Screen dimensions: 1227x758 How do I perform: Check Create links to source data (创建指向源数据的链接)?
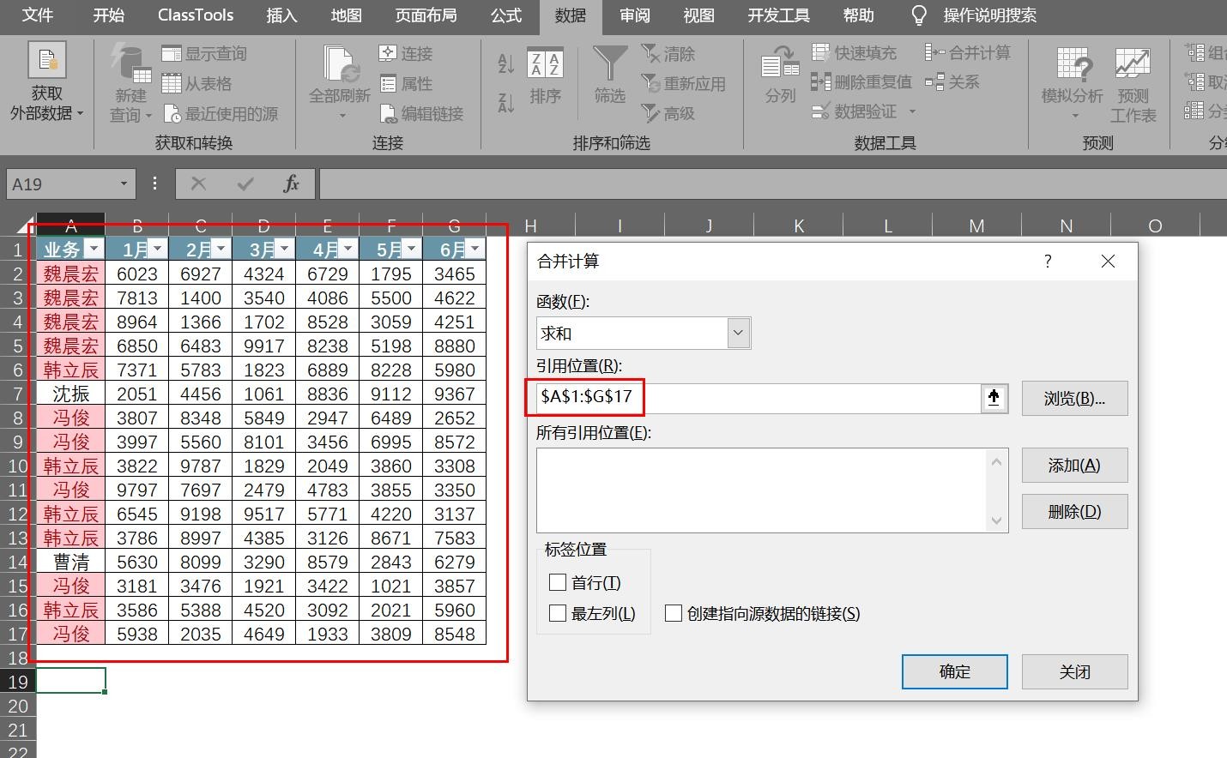coord(674,614)
